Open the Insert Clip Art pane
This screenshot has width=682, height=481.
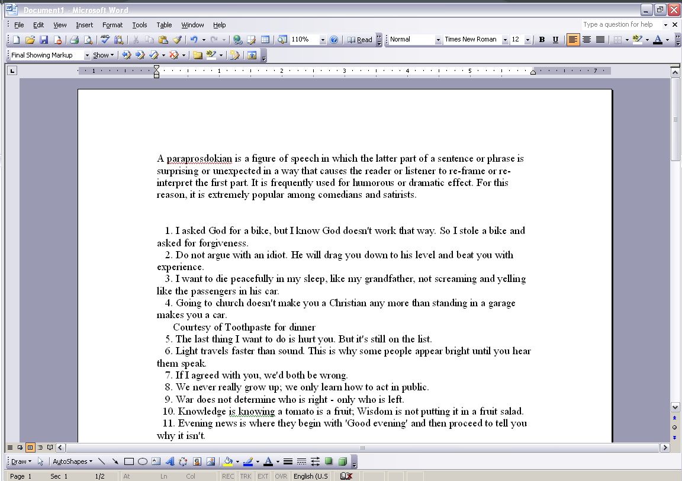(x=197, y=461)
